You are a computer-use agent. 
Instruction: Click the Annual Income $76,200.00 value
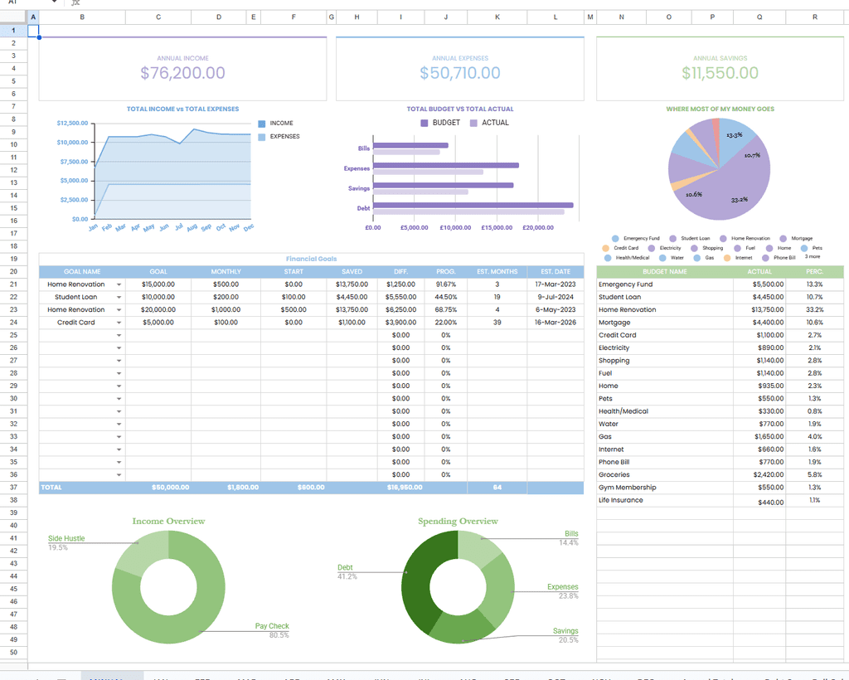tap(182, 73)
